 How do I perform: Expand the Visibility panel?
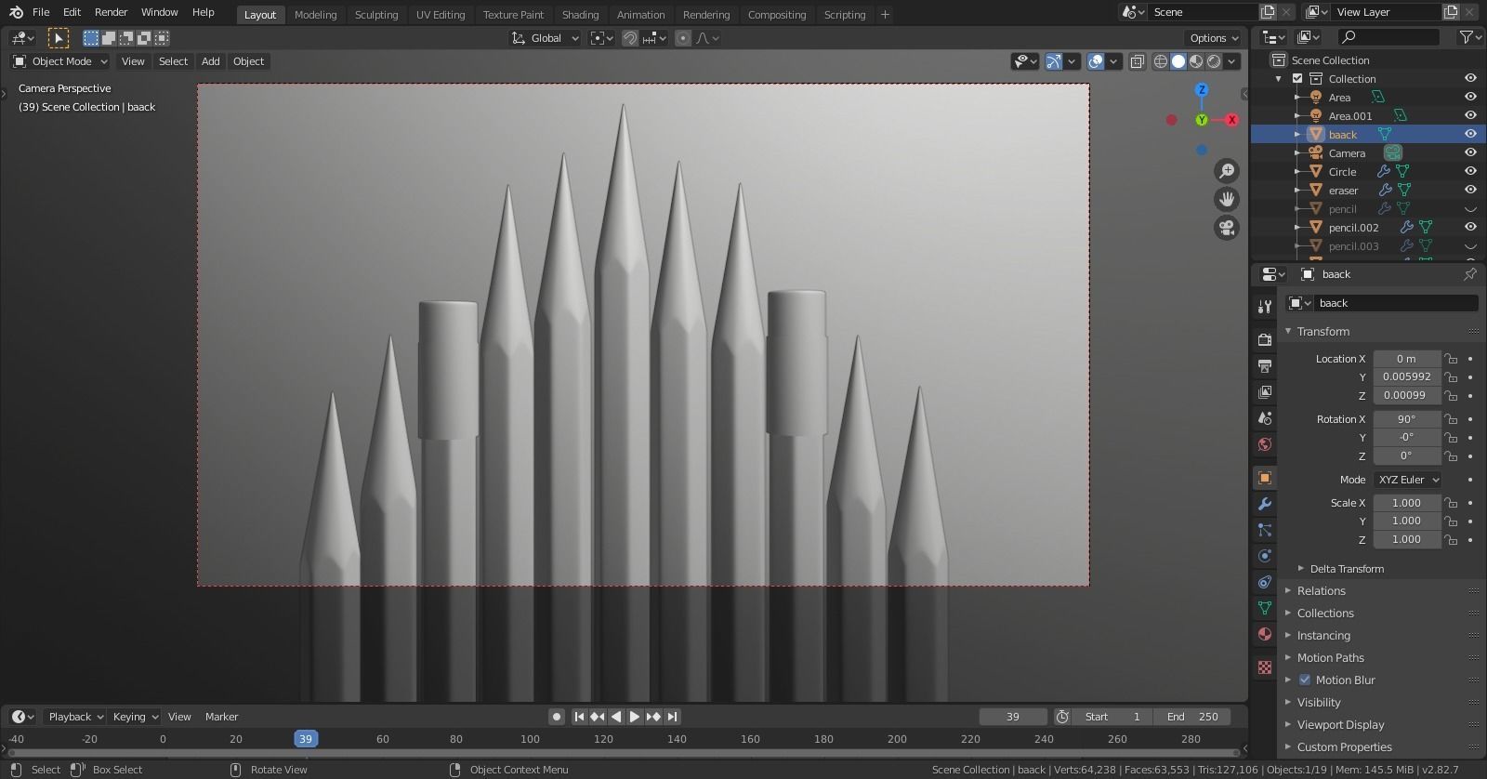coord(1319,703)
